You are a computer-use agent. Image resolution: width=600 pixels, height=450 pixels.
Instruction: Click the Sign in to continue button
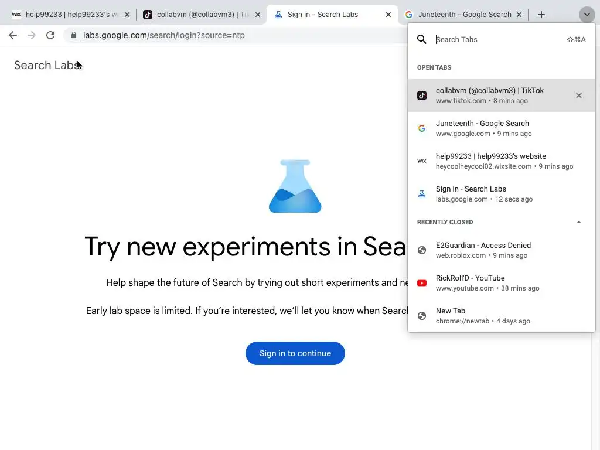(295, 353)
